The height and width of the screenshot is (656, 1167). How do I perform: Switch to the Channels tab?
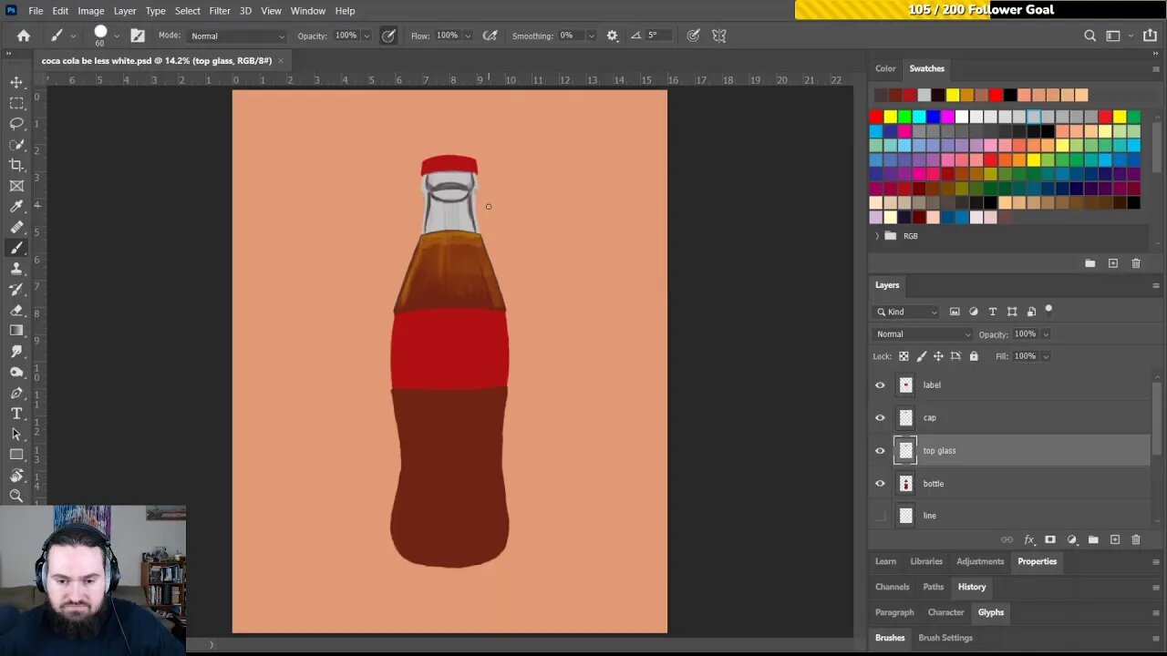pyautogui.click(x=893, y=587)
